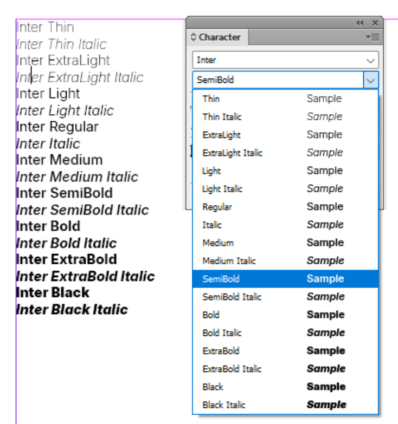Close the Character panel
This screenshot has height=424, width=398.
(375, 23)
